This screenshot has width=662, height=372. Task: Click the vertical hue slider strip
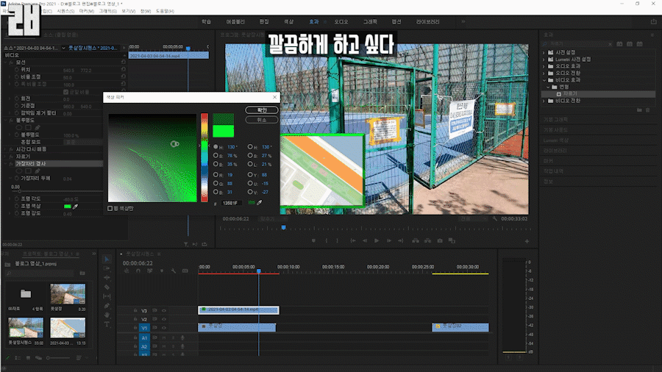(x=204, y=157)
